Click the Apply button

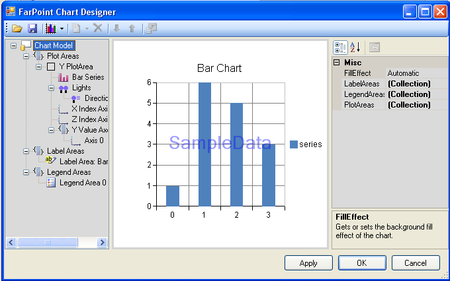308,263
